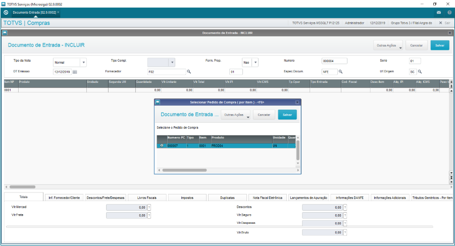The height and width of the screenshot is (246, 455).
Task: Open the Form. Prop. dropdown
Action: pyautogui.click(x=256, y=62)
